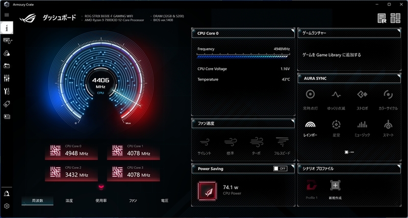The image size is (408, 218).
Task: Switch to the ファン fan tab
Action: (133, 201)
